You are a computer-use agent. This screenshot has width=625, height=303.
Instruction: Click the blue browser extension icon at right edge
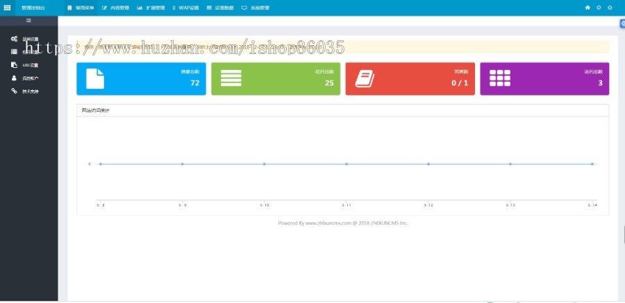pyautogui.click(x=622, y=24)
